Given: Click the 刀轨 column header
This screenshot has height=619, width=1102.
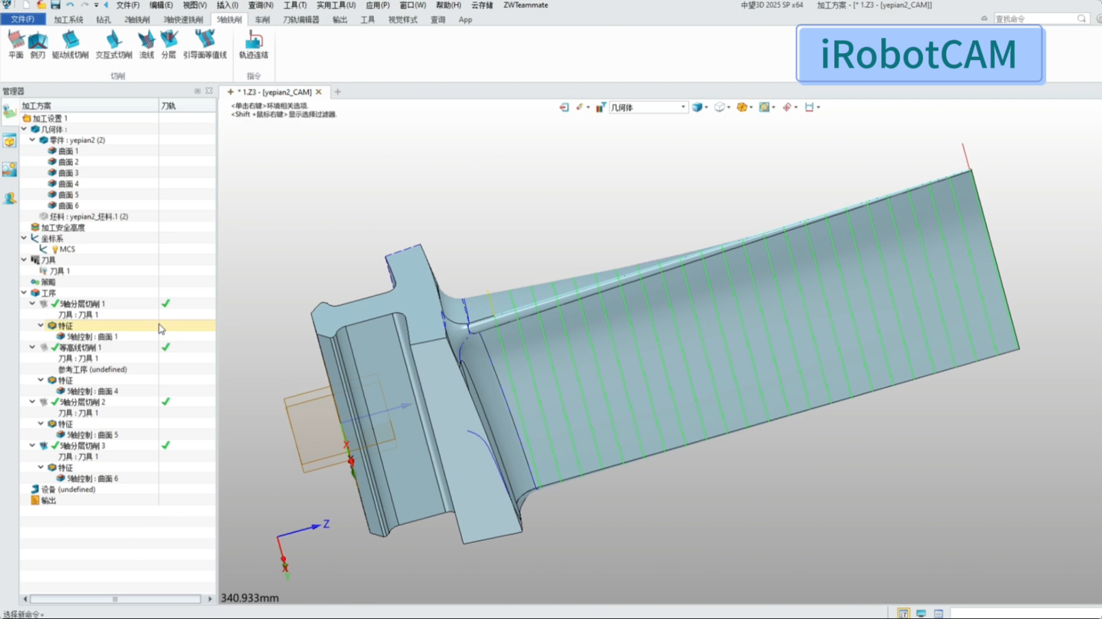Looking at the screenshot, I should tap(187, 106).
